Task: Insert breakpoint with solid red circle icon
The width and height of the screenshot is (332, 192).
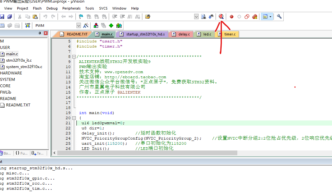Action: (232, 17)
